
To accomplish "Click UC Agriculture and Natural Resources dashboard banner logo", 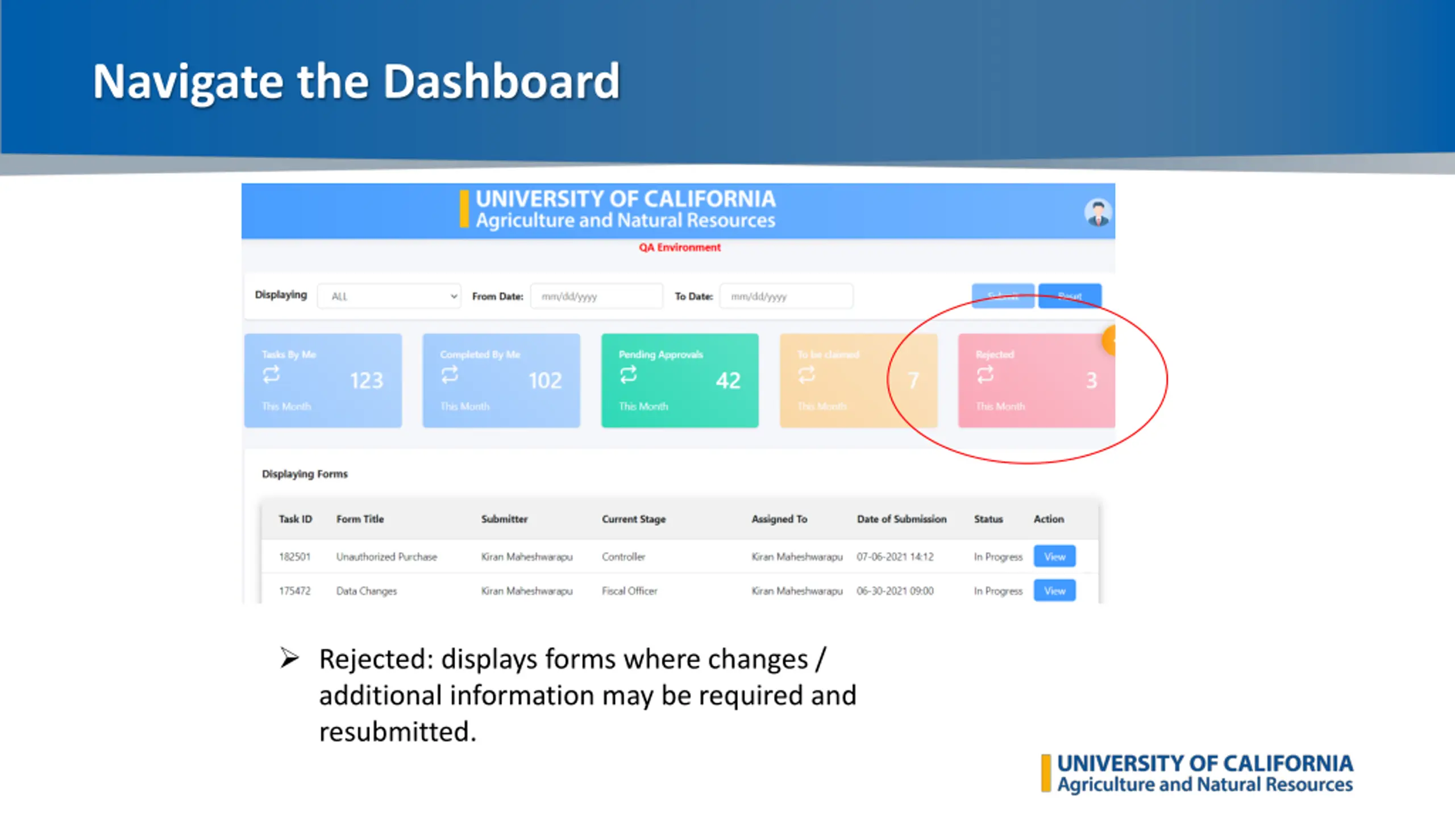I will click(618, 209).
